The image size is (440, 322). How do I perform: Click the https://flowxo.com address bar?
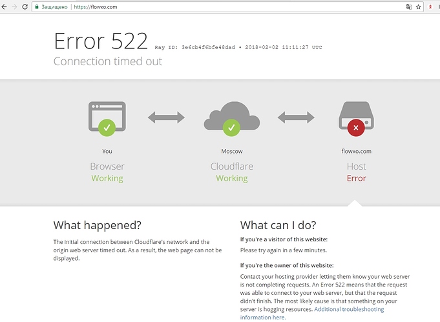[x=227, y=7]
